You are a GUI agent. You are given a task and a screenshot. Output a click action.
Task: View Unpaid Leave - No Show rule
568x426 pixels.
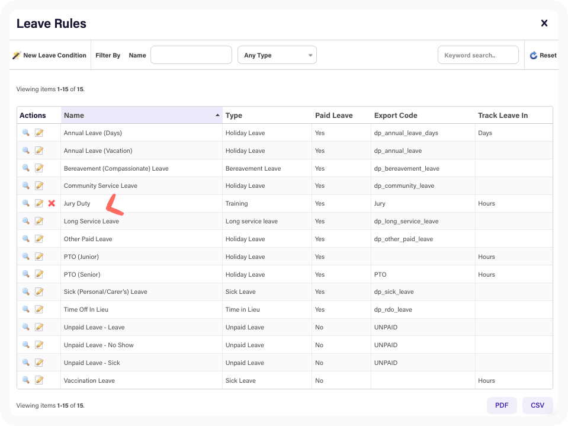[25, 345]
